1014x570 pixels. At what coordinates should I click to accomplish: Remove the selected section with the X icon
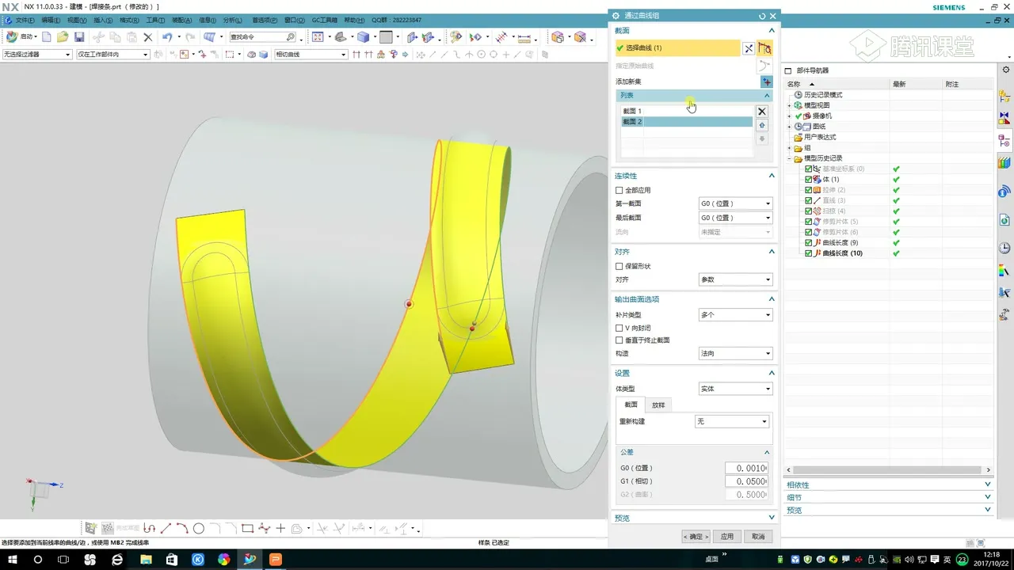click(762, 112)
